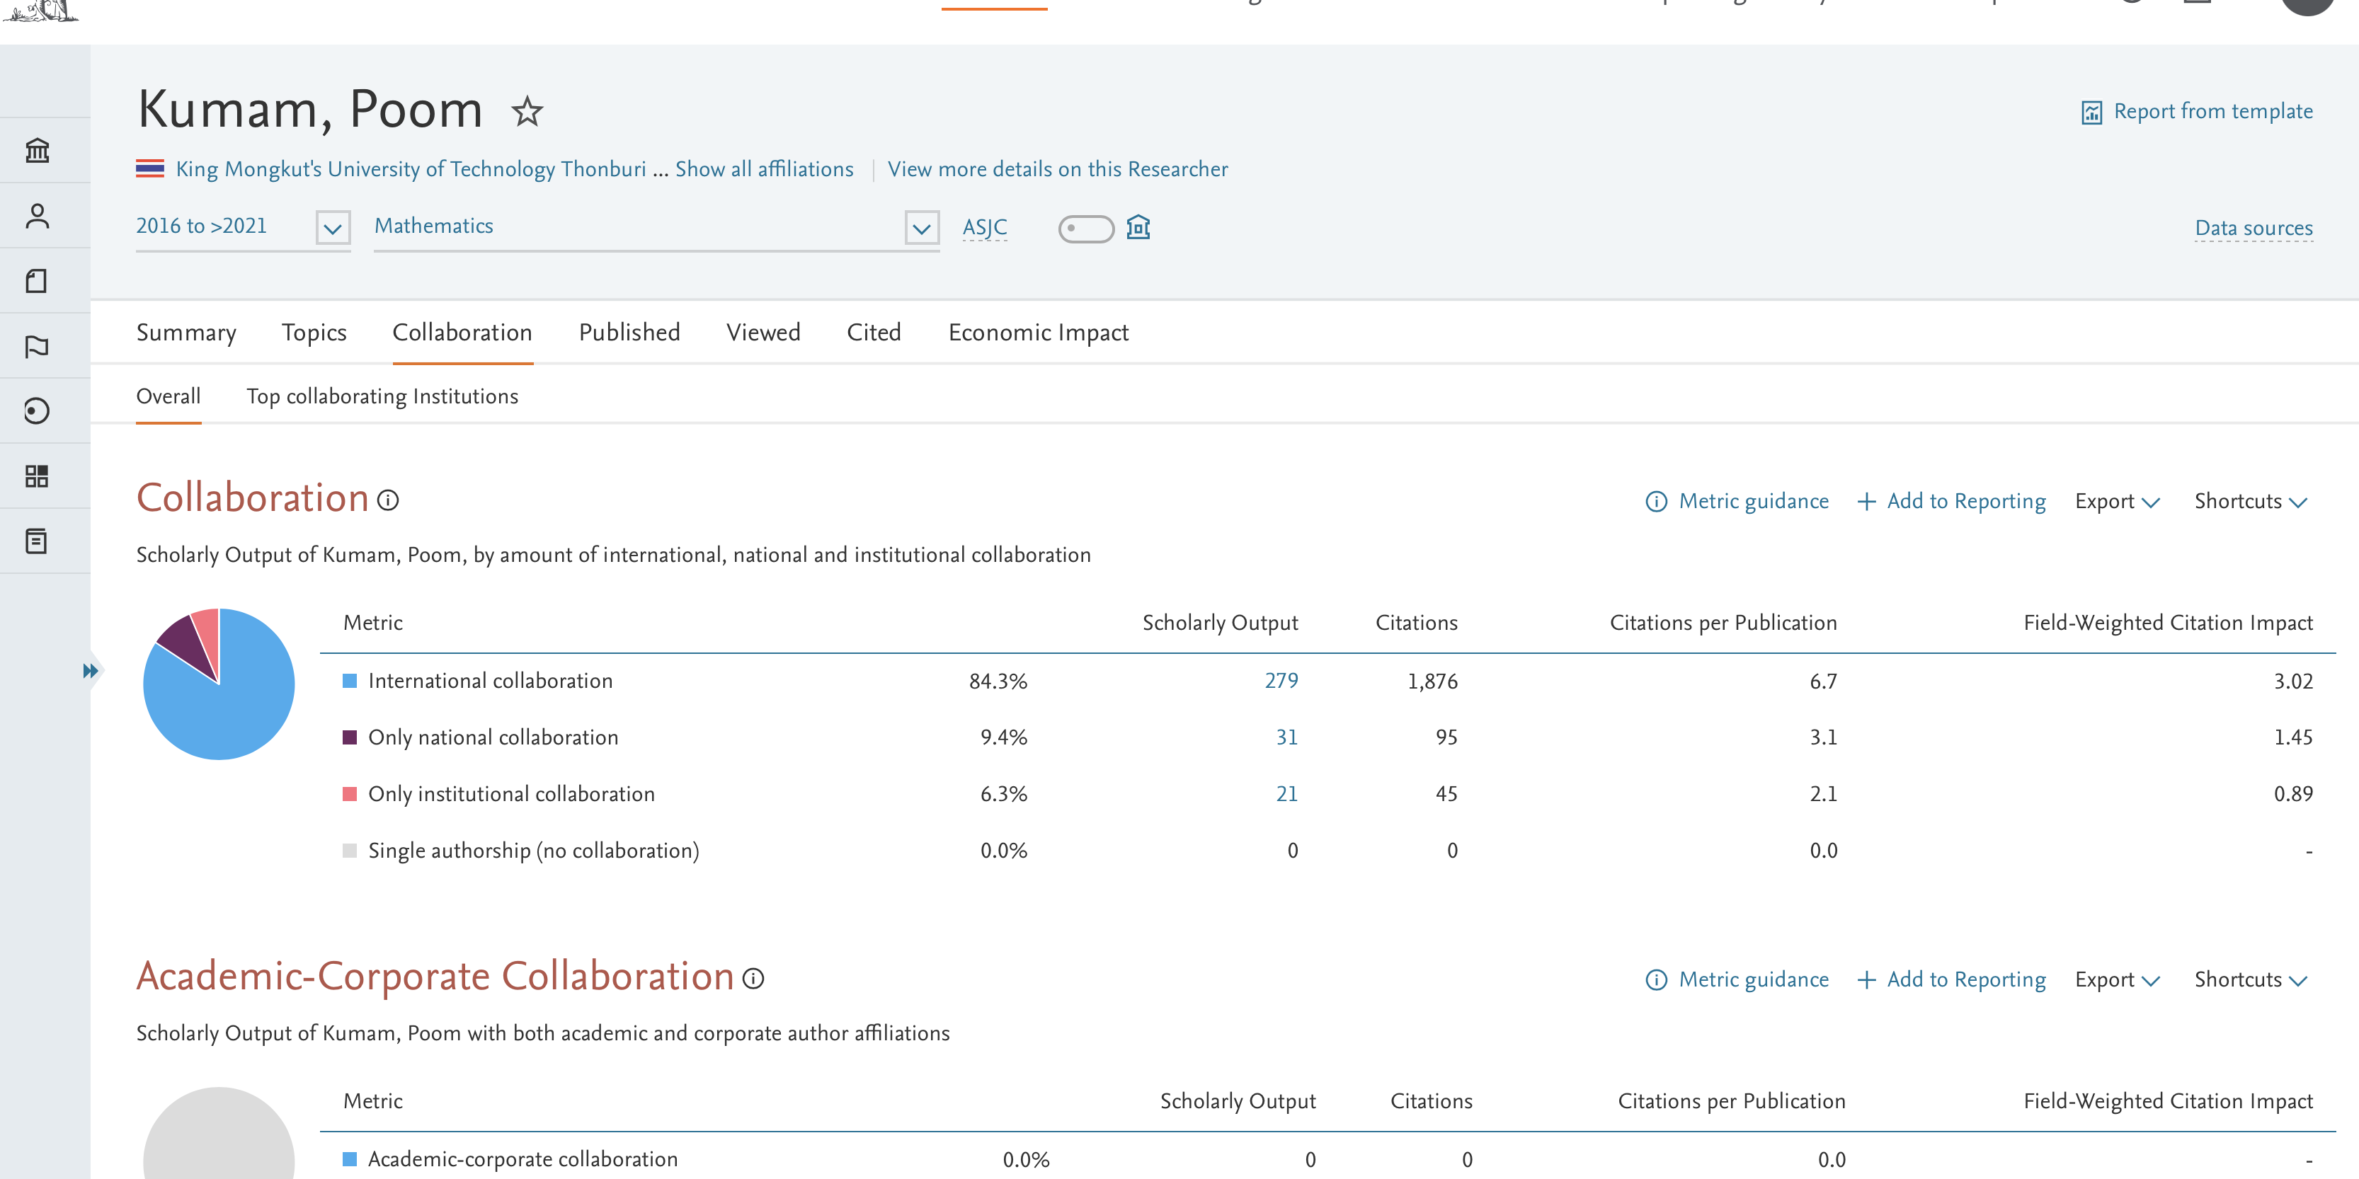Click the flag sidebar icon

pos(37,346)
